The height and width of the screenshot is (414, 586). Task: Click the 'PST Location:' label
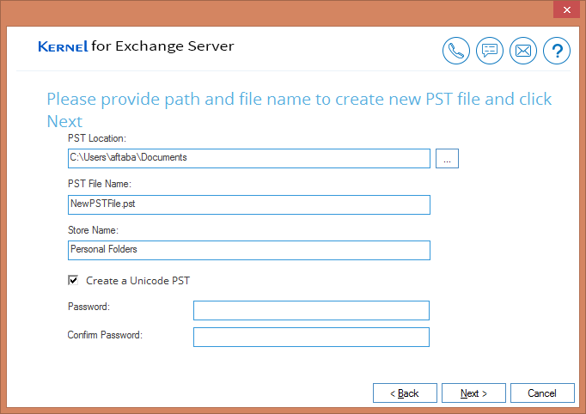(97, 138)
